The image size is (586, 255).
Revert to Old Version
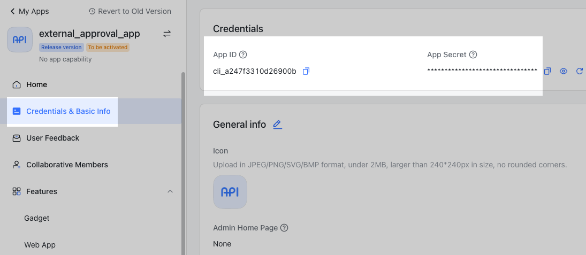click(x=130, y=11)
